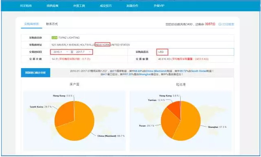Image resolution: width=261 pixels, height=157 pixels.
Task: Open the 加盟合作 navigation item
Action: [x=132, y=6]
